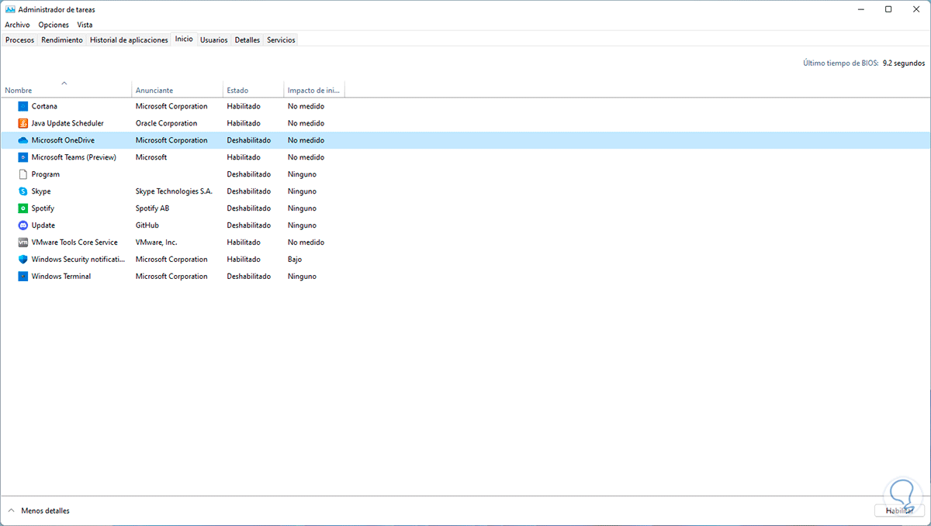931x526 pixels.
Task: Click VMware, Inc. publisher cell
Action: coord(157,242)
